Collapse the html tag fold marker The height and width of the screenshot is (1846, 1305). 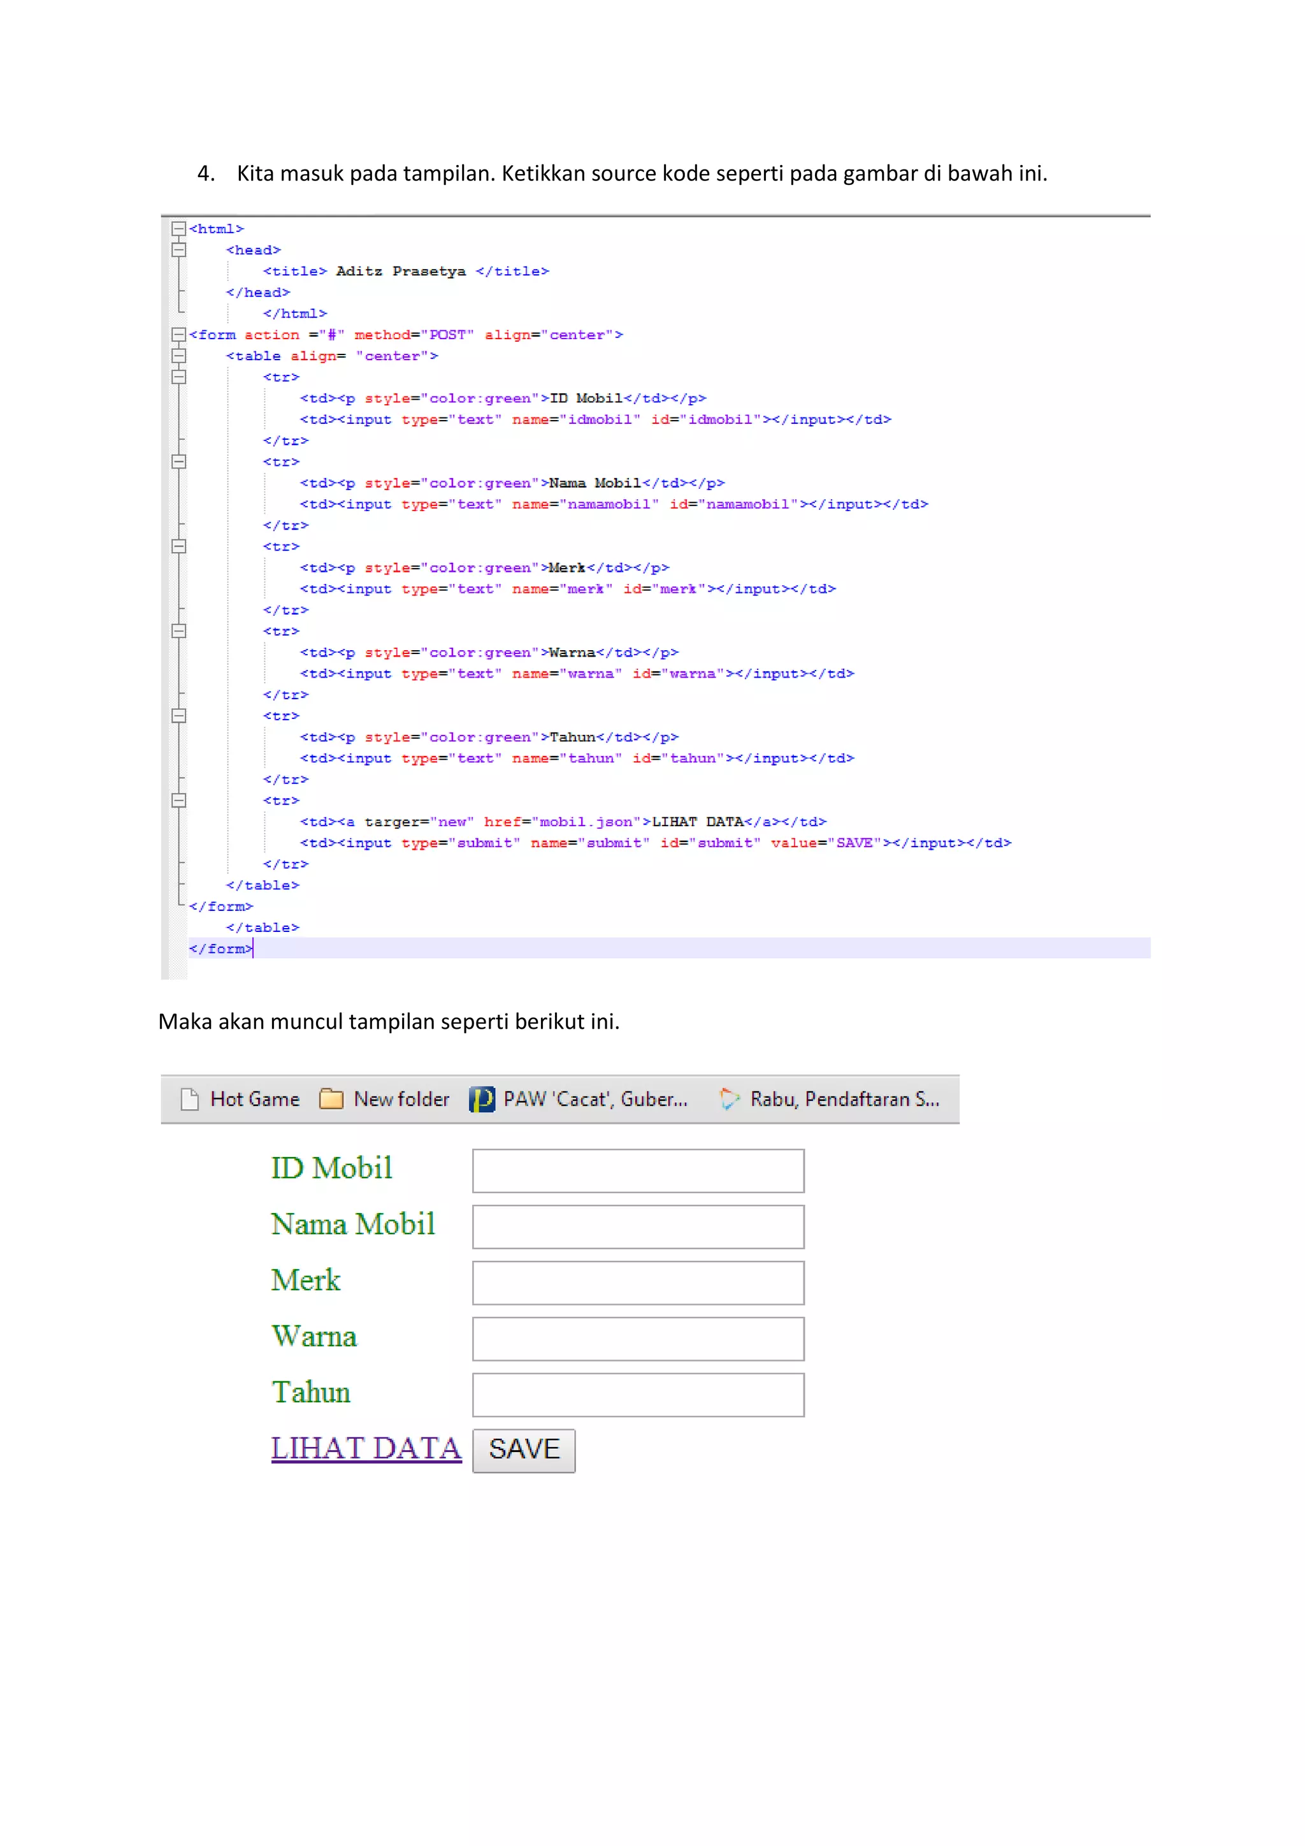click(x=178, y=229)
